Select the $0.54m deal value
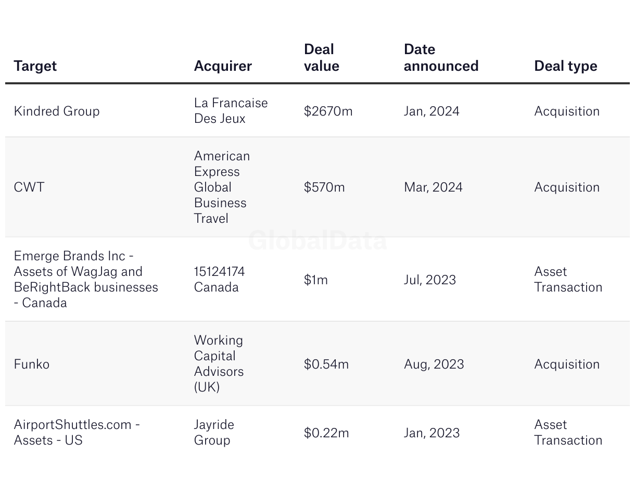Screen dimensions: 635x480 (326, 364)
